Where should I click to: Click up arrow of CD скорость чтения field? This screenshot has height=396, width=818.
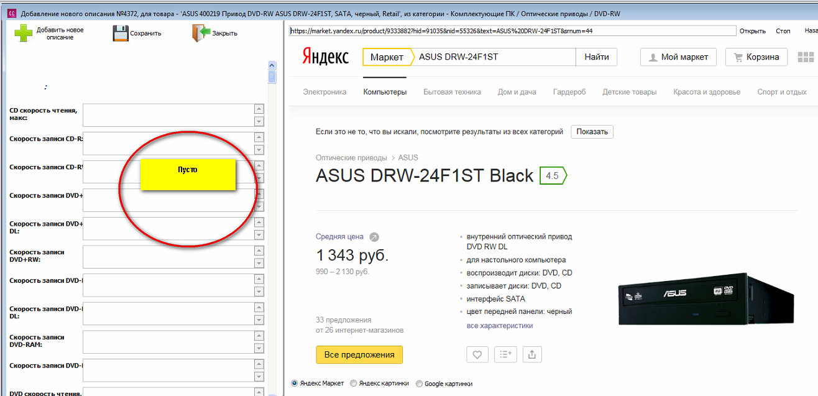click(x=259, y=109)
